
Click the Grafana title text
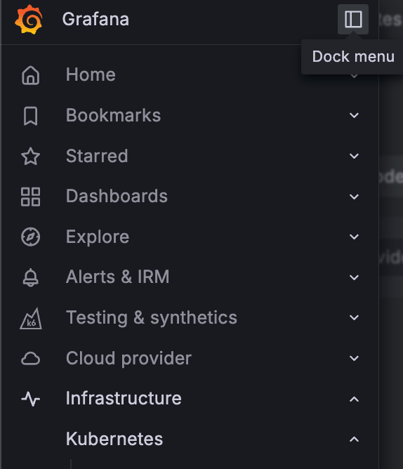tap(95, 20)
